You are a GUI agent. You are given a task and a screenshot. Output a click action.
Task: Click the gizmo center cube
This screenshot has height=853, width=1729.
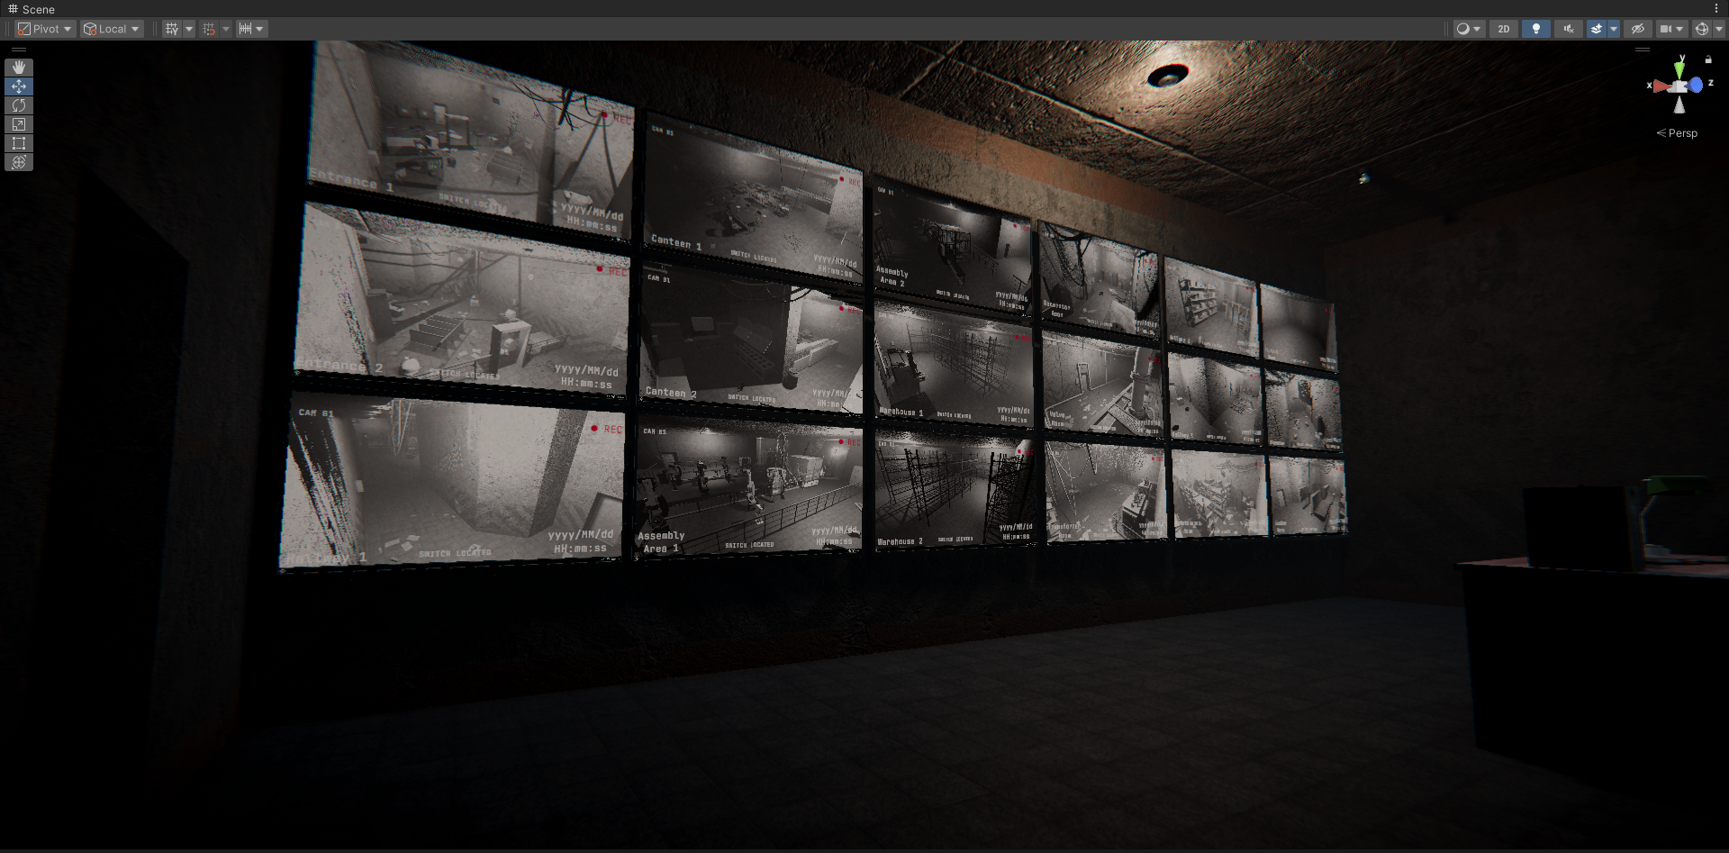coord(1679,86)
